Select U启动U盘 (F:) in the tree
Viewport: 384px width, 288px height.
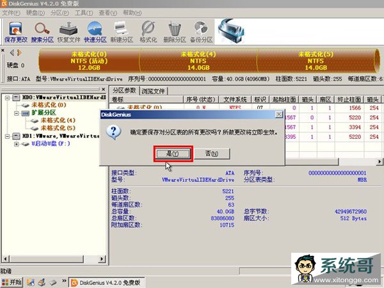click(51, 143)
